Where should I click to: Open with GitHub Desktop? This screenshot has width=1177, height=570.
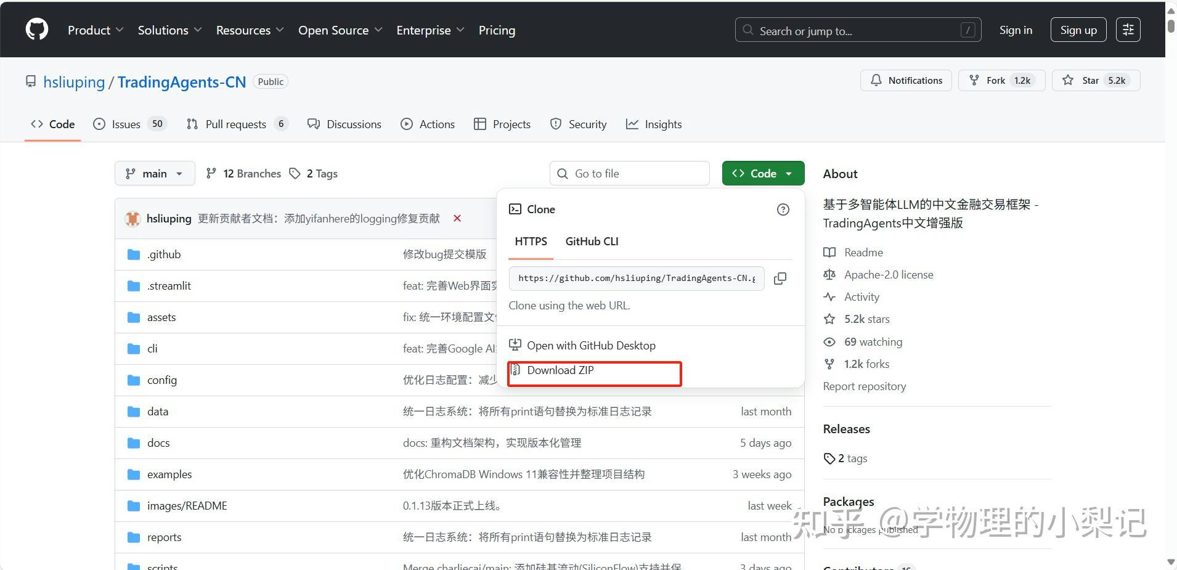pyautogui.click(x=590, y=346)
